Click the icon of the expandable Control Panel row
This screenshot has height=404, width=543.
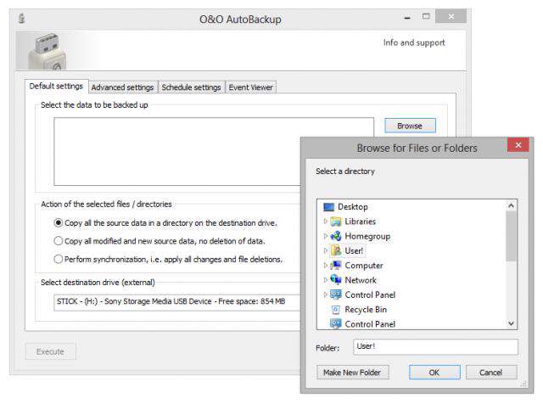pyautogui.click(x=336, y=295)
